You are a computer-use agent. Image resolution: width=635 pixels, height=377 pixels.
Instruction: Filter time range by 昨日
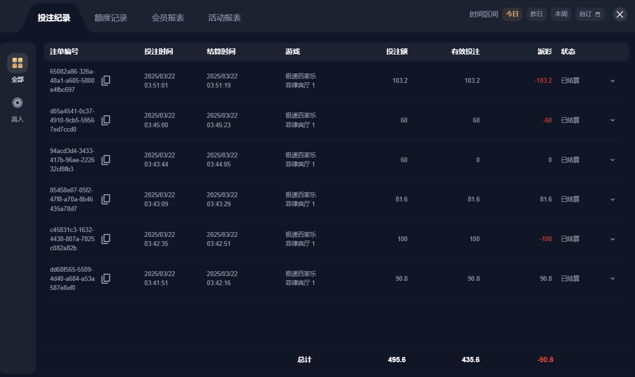coord(537,14)
